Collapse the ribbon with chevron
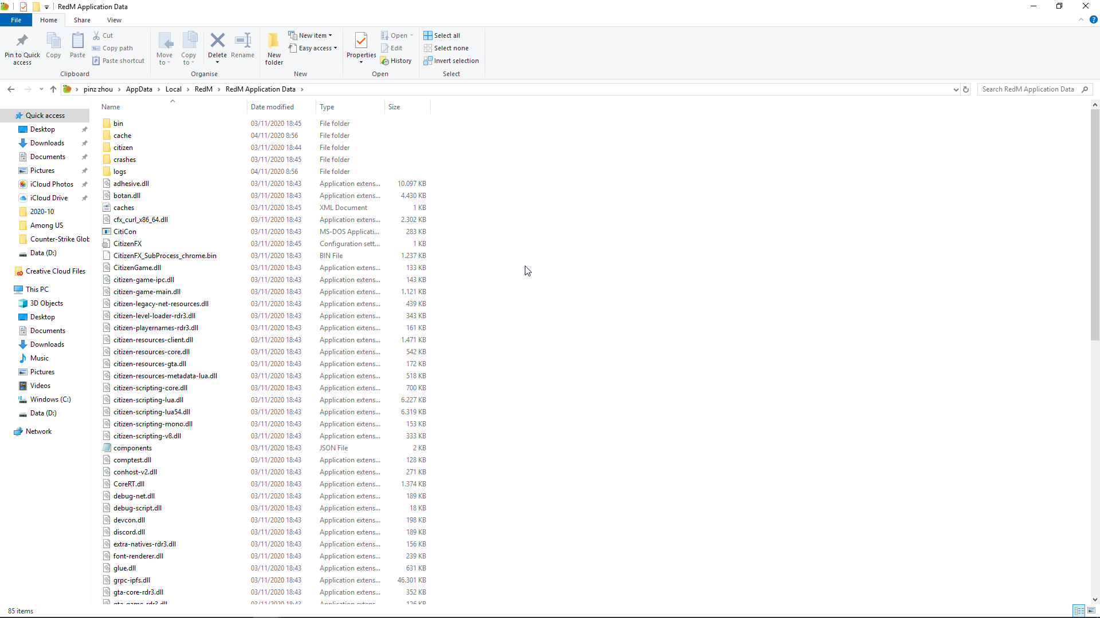This screenshot has width=1100, height=618. 1081,19
